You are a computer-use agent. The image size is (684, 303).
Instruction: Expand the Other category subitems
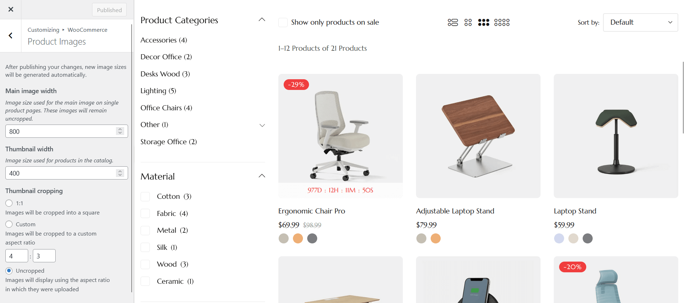click(262, 125)
